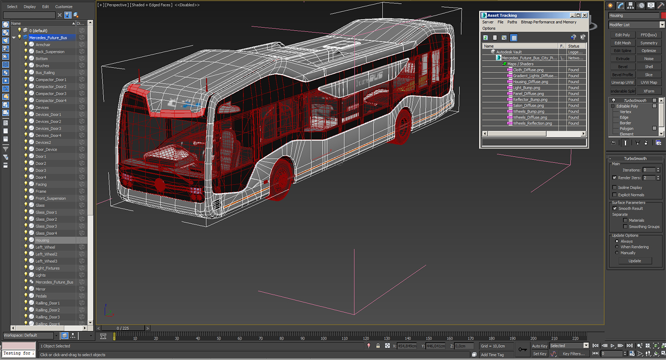The width and height of the screenshot is (666, 360).
Task: Open Asset Tracking help icon
Action: (573, 37)
